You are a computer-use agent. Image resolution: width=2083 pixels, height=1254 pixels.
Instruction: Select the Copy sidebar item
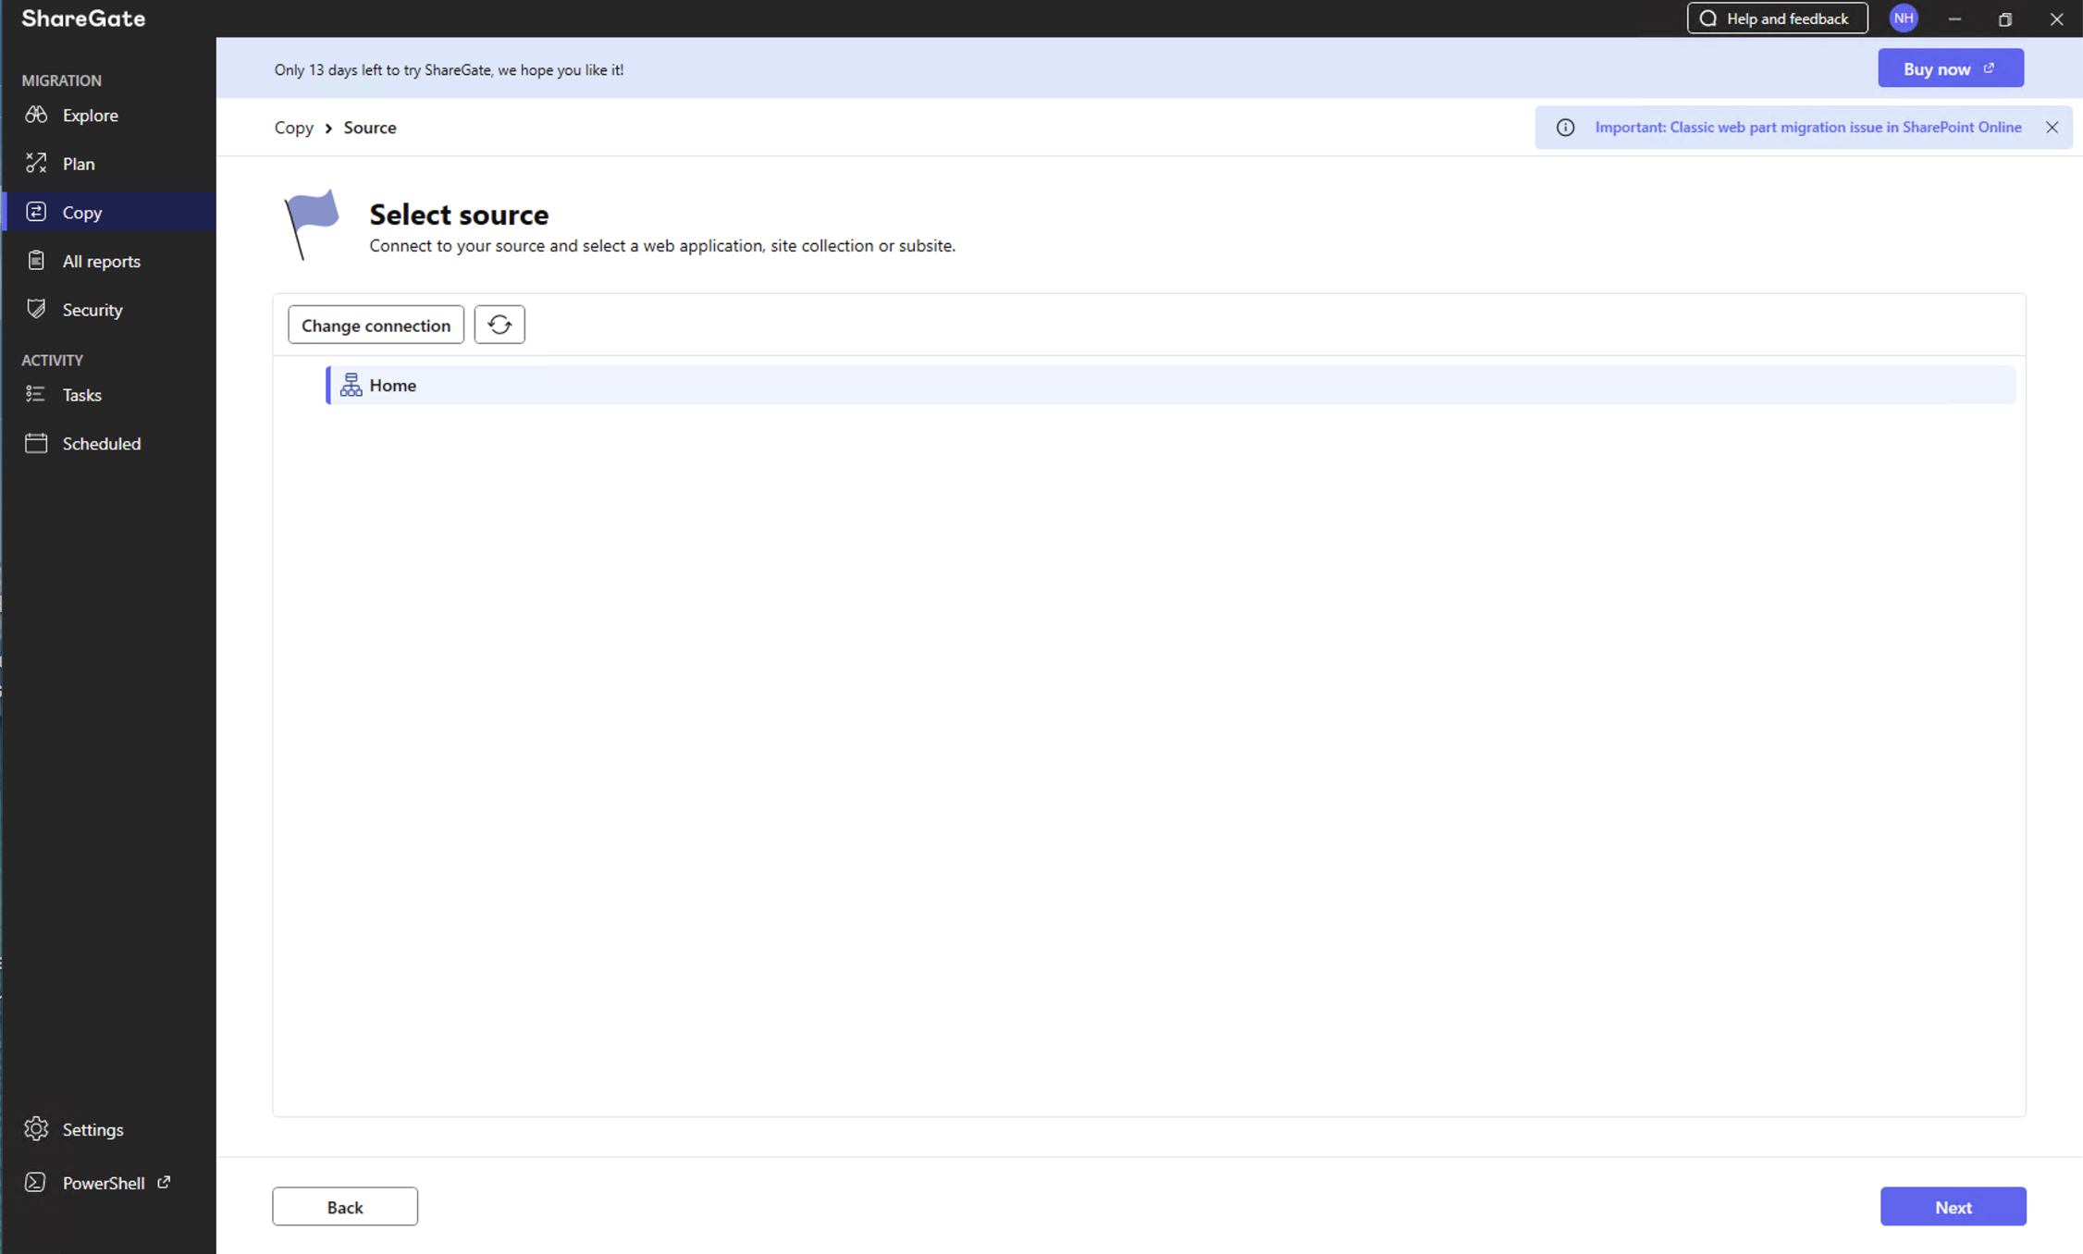tap(109, 212)
